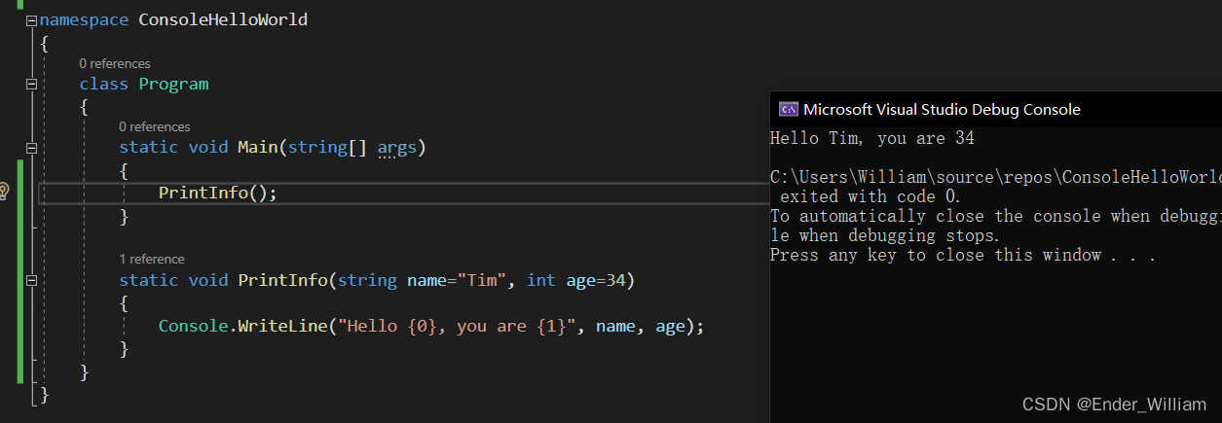This screenshot has height=423, width=1222.
Task: Open "0 references" above the Main method
Action: 154,126
